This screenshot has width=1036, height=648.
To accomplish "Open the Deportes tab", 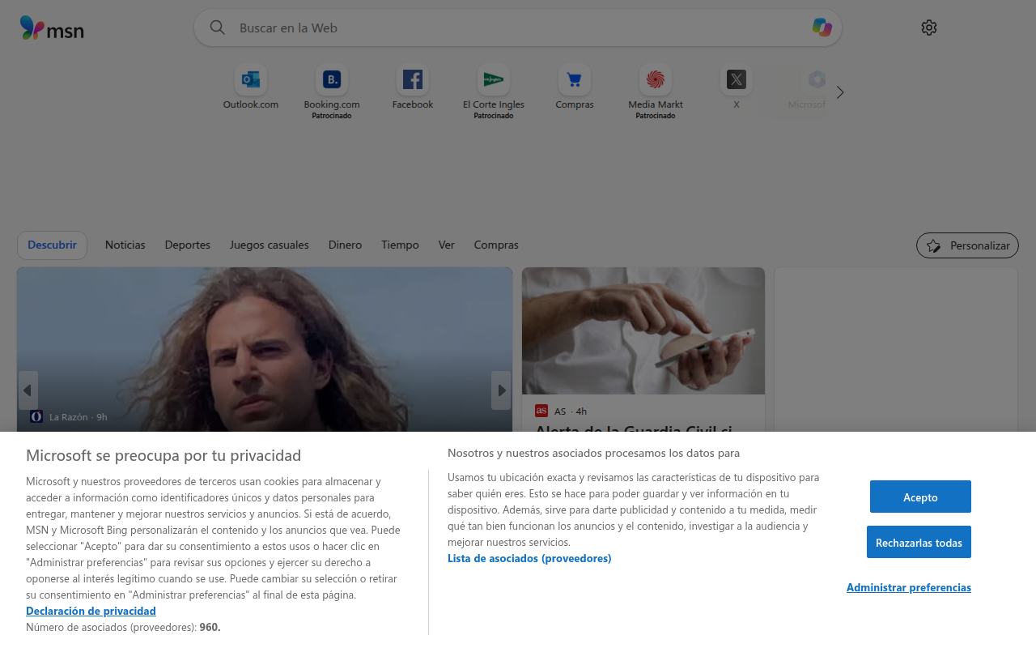I will pyautogui.click(x=188, y=245).
